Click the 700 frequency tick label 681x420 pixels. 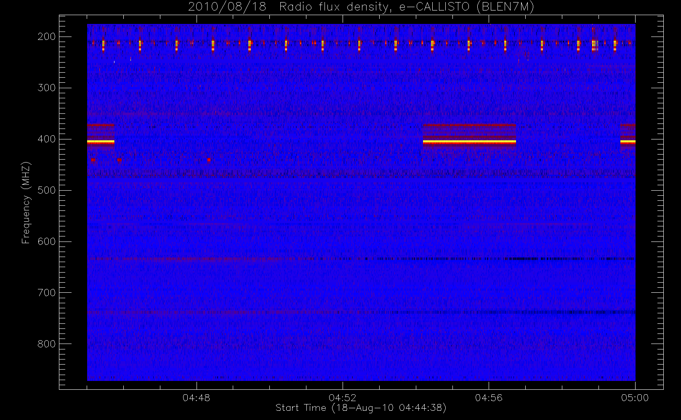[47, 293]
